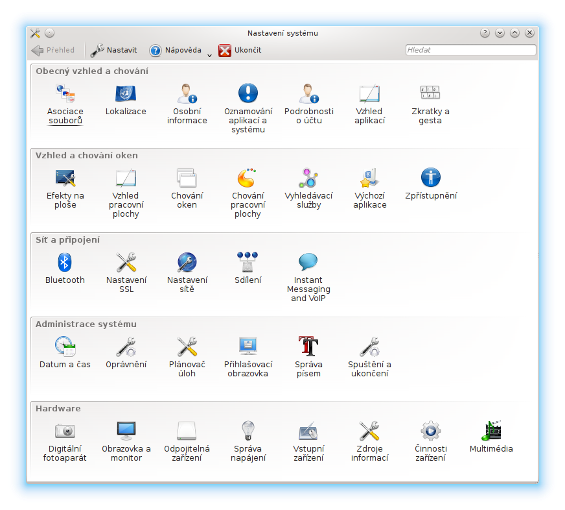Open Zdroje informací
The width and height of the screenshot is (565, 510).
[370, 442]
